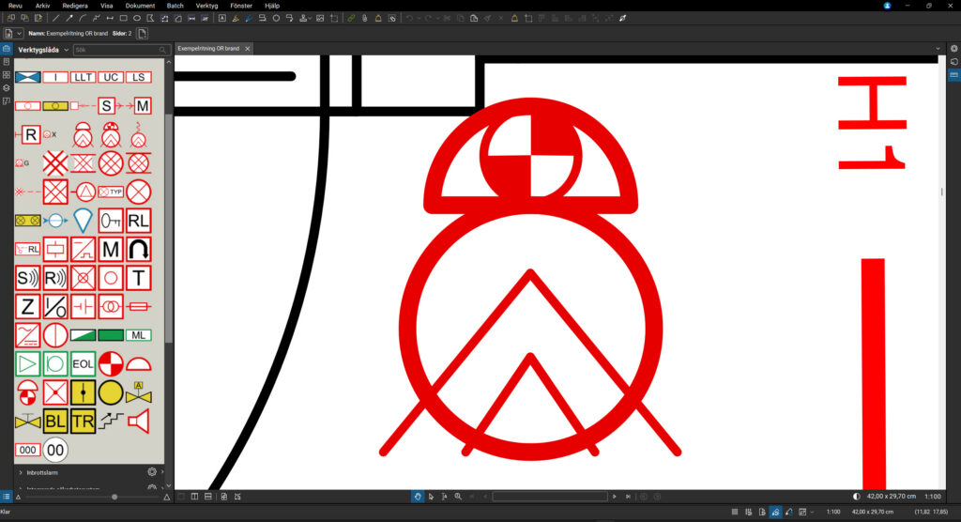Screen dimensions: 961x522
Task: Click the page icon beside Sidor: 2
Action: 143,33
